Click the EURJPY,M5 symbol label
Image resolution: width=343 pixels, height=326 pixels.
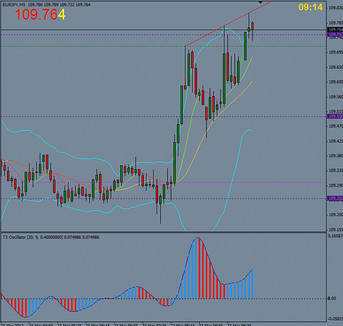[x=14, y=4]
